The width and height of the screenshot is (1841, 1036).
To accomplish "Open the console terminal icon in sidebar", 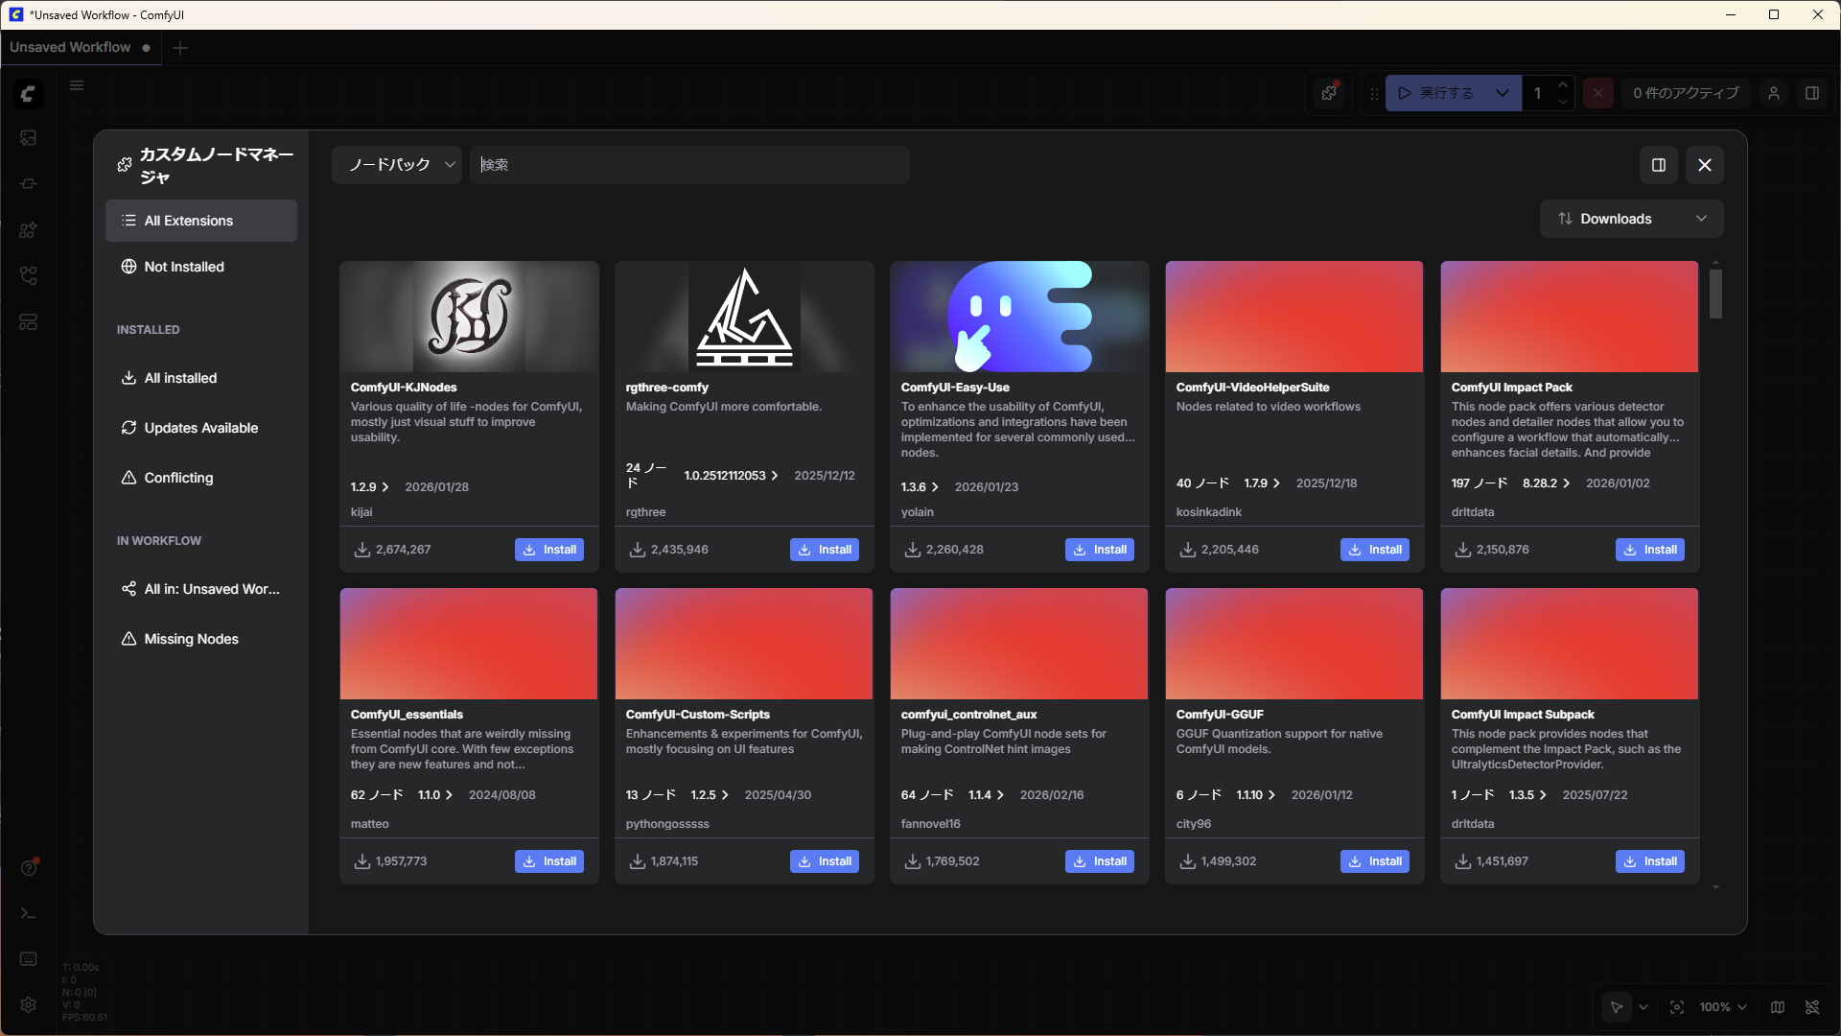I will coord(28,913).
